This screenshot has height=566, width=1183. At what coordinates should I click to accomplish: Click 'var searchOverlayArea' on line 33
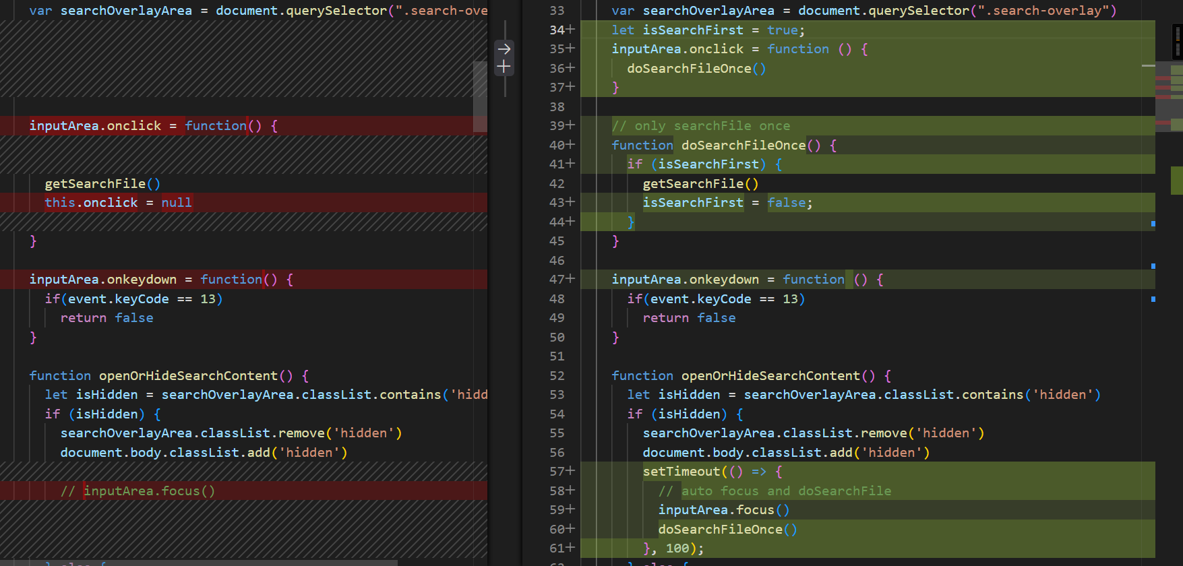tap(693, 10)
